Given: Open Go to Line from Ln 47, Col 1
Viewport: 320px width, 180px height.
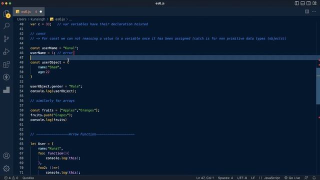Looking at the screenshot, I should 205,178.
